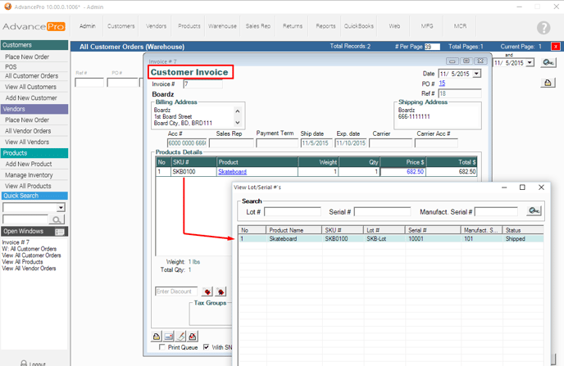The width and height of the screenshot is (564, 366).
Task: Click the edit pencil icon below the invoice
Action: 180,336
